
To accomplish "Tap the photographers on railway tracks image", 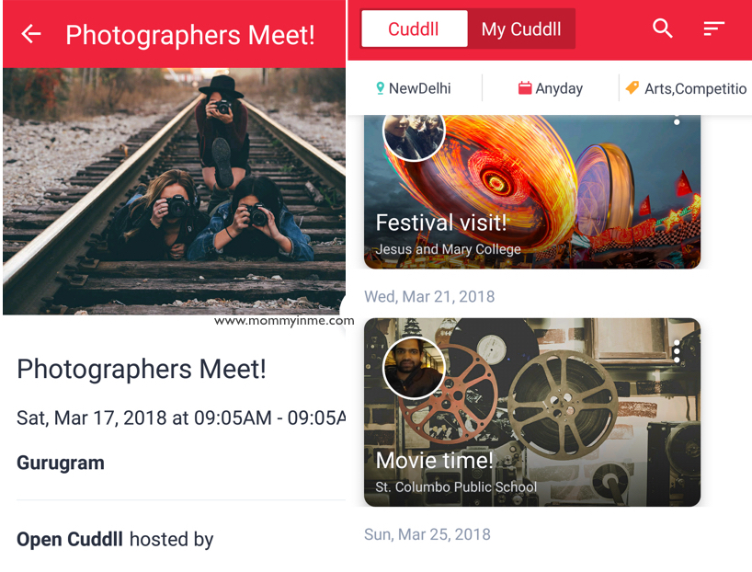I will point(174,191).
